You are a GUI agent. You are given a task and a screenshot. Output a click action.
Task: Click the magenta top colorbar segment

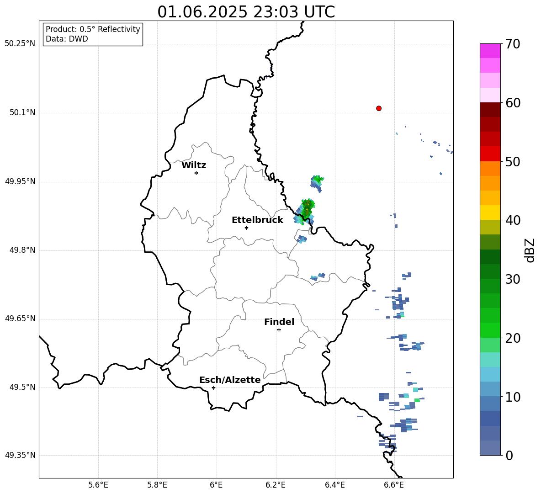tap(490, 51)
